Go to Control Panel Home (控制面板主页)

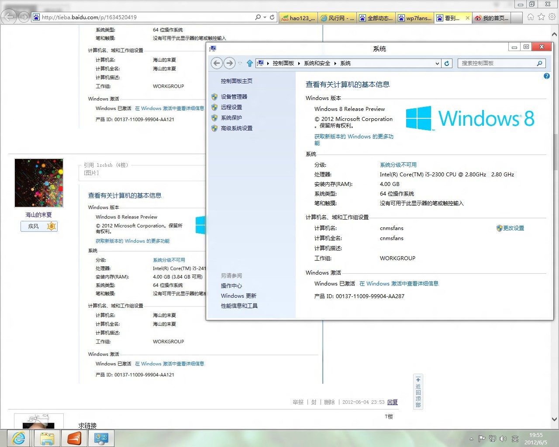tap(237, 81)
